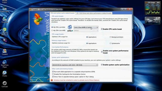Screen dimensions: 162x91
Task: Switch to 'CD / DVD Drive' tweaks tab
Action: click(94, 13)
